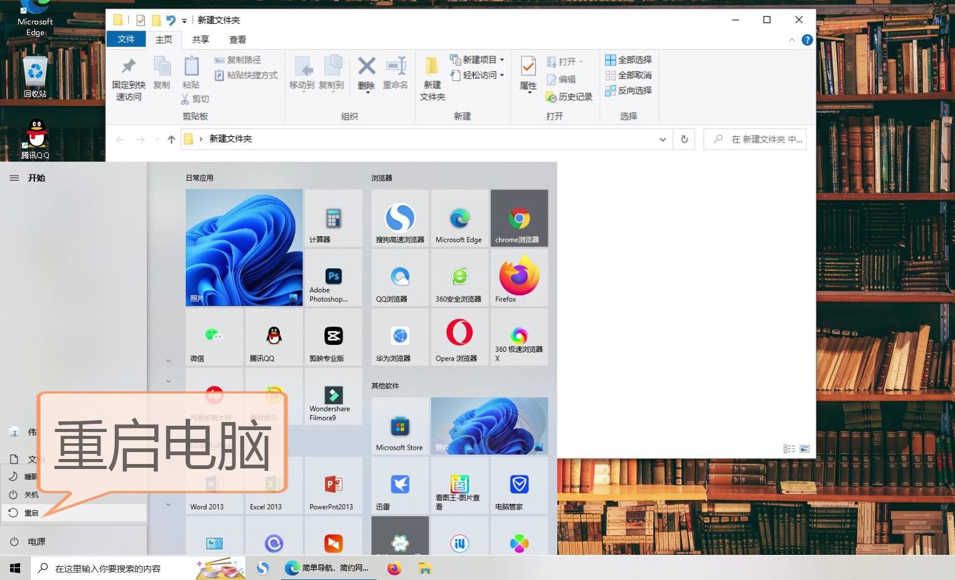955x580 pixels.
Task: Click 历史记录 in the open group
Action: coord(569,97)
